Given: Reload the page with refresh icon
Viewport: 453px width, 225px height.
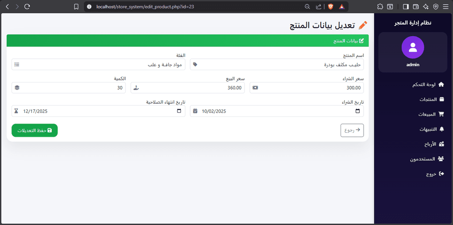Looking at the screenshot, I should click(27, 7).
